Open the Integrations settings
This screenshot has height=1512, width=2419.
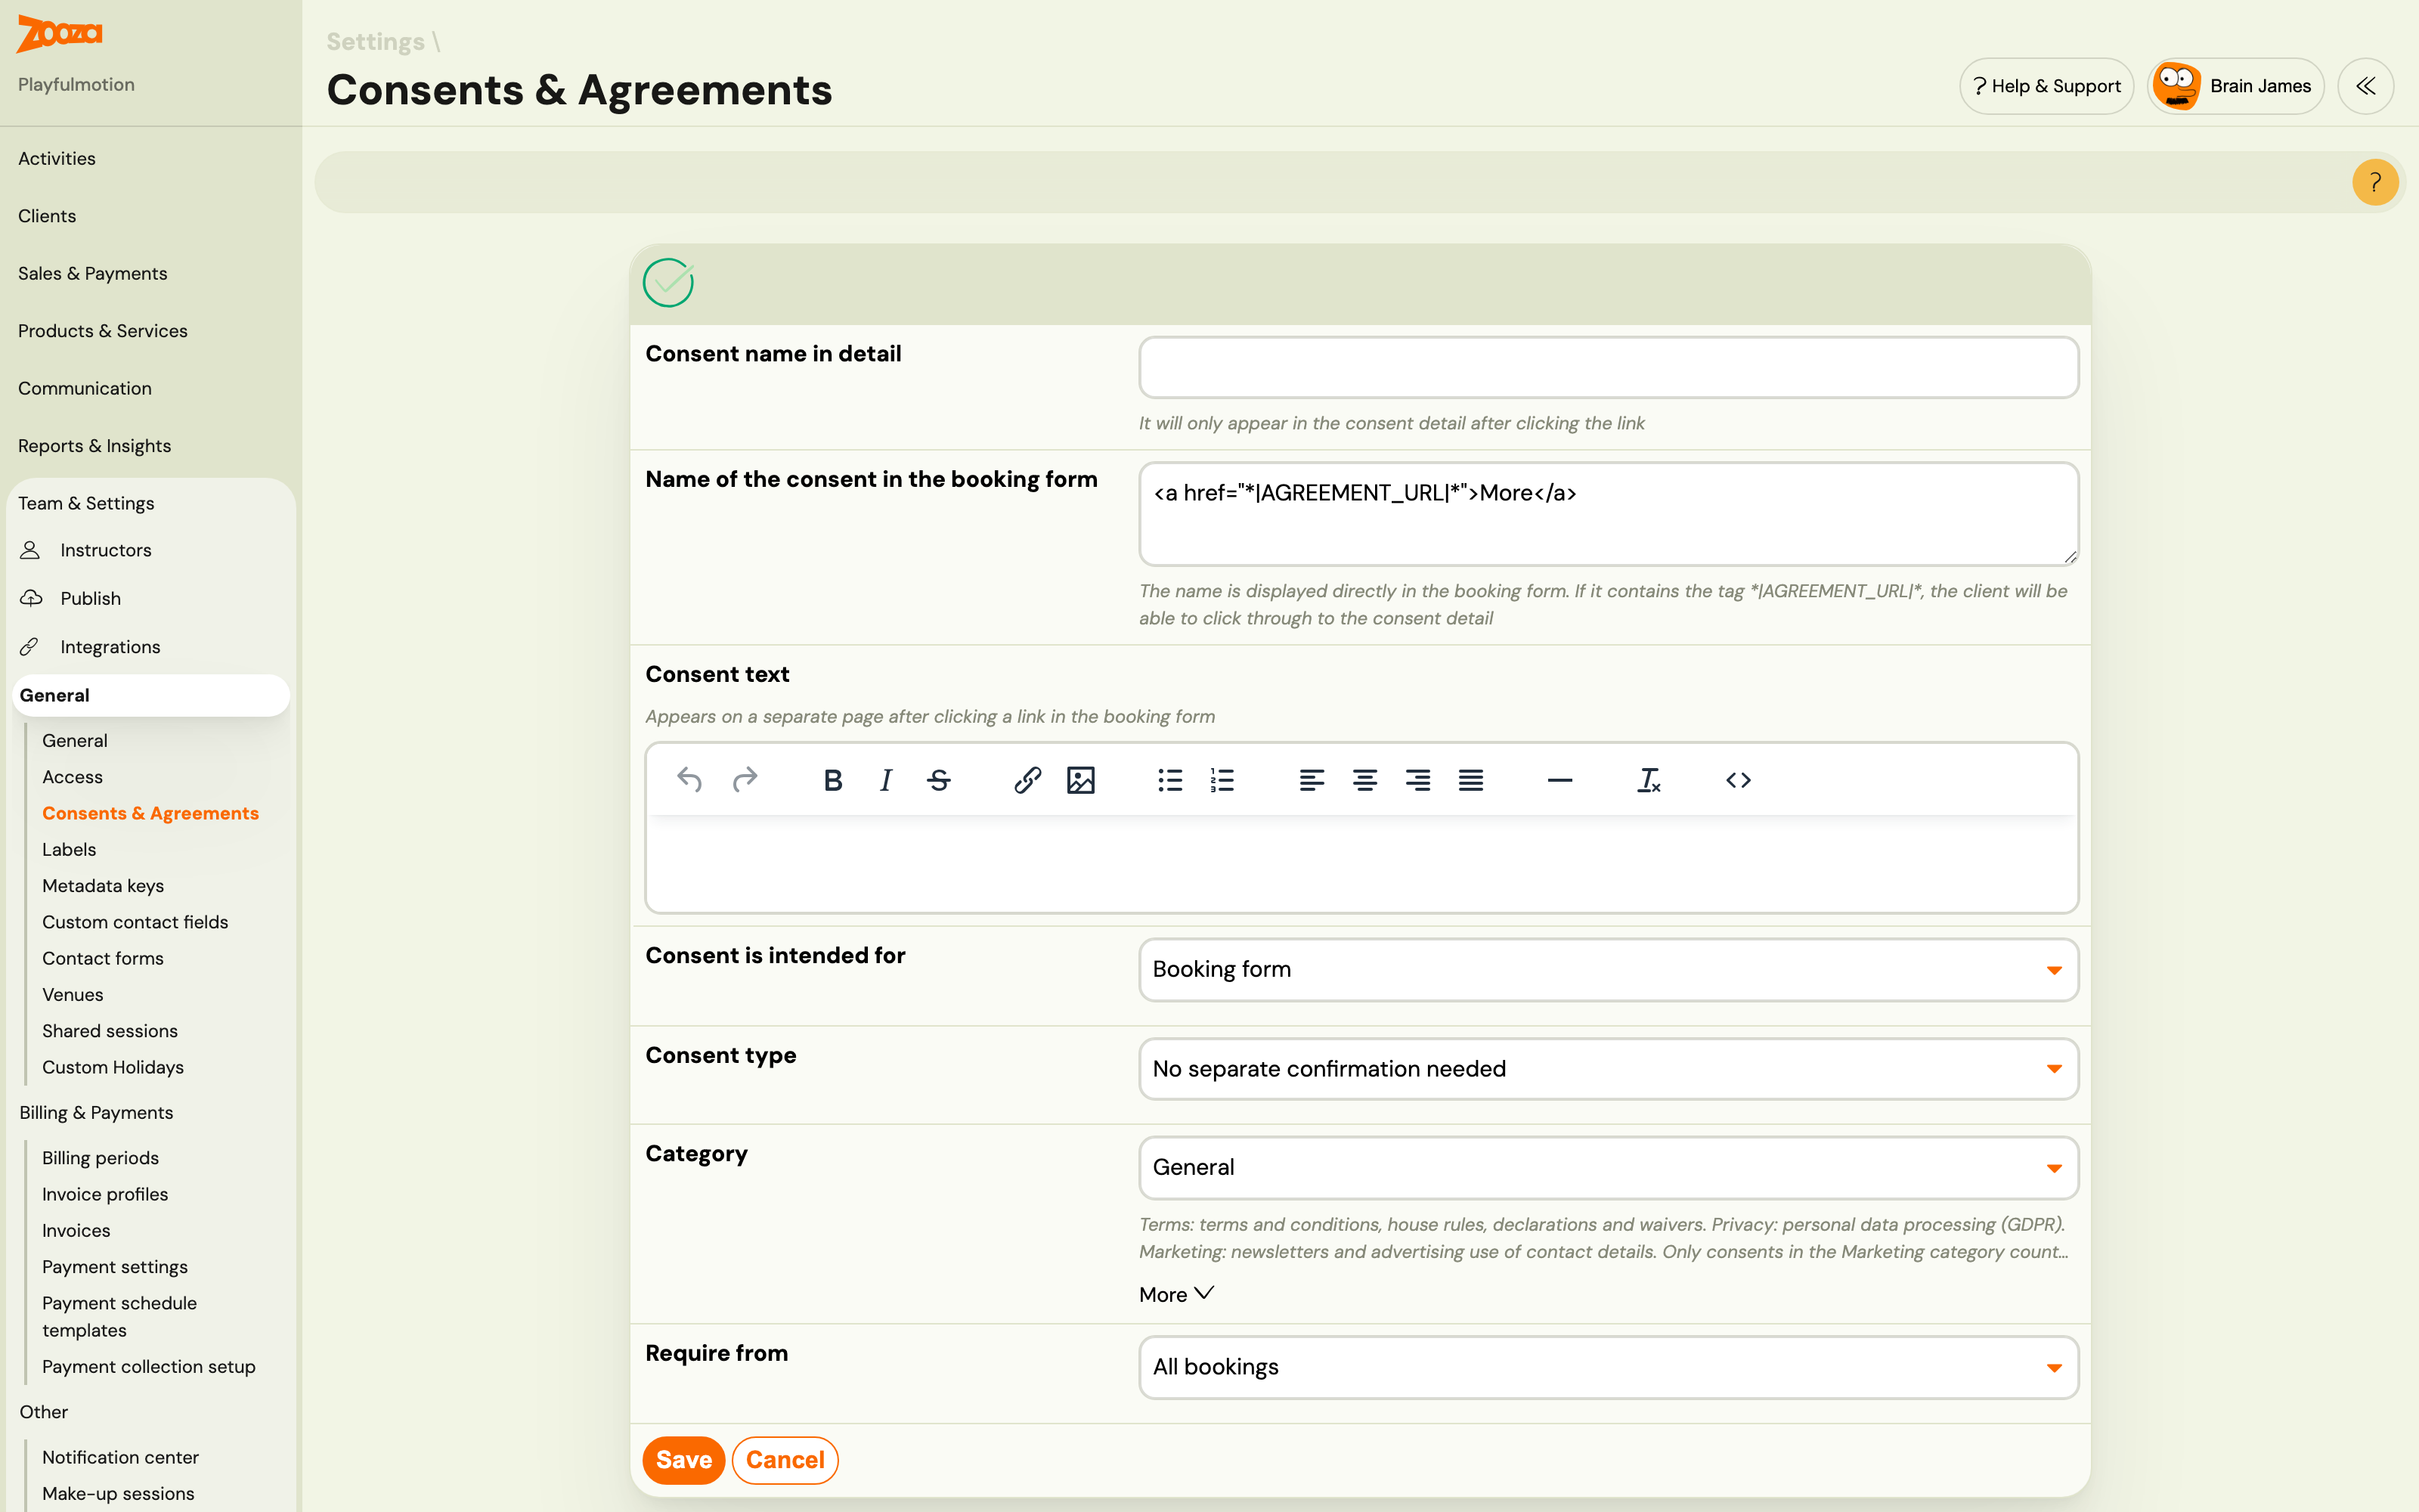(110, 647)
